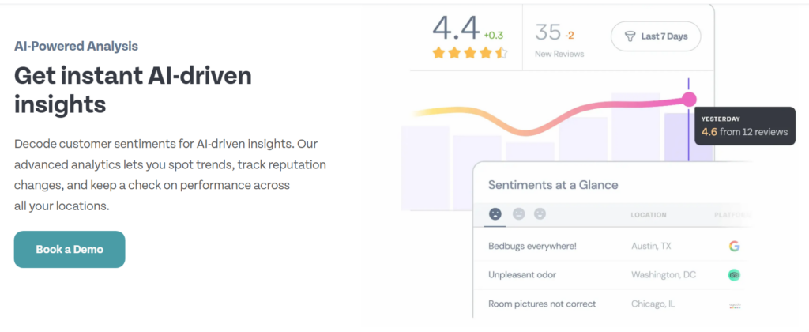Select the sad face sentiment tab
The width and height of the screenshot is (809, 332).
tap(495, 213)
